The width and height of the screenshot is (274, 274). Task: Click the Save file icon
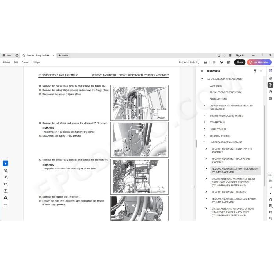tap(214, 62)
